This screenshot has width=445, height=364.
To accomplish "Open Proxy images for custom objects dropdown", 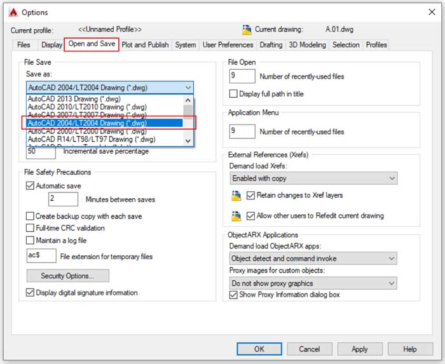I will [313, 283].
